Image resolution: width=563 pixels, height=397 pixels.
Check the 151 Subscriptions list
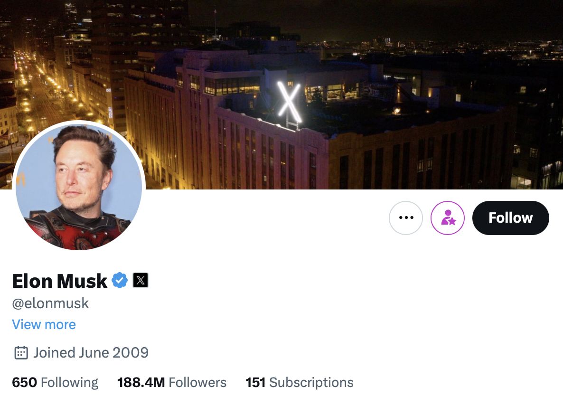[299, 382]
